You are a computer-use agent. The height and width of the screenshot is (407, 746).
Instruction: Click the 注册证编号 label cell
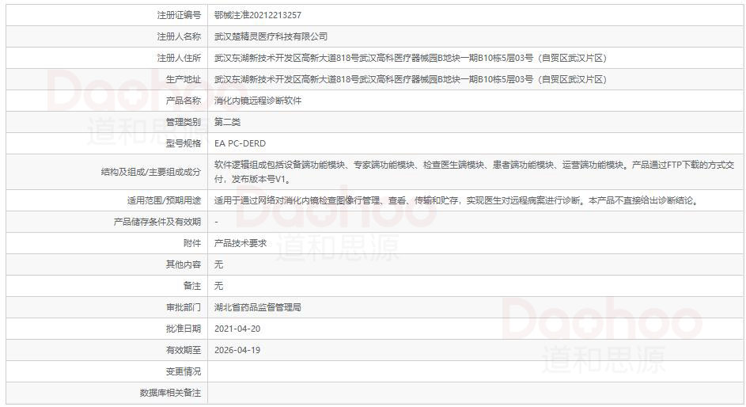[x=107, y=15]
